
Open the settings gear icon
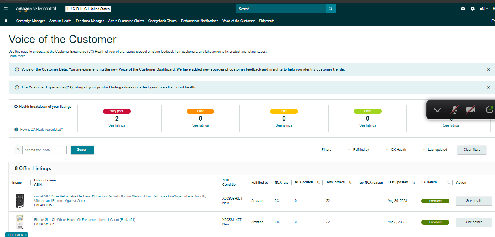pyautogui.click(x=473, y=9)
